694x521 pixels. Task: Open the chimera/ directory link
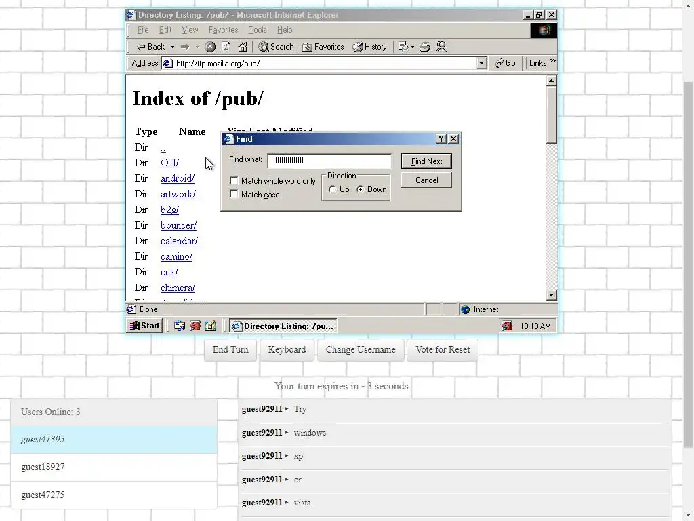(x=178, y=288)
